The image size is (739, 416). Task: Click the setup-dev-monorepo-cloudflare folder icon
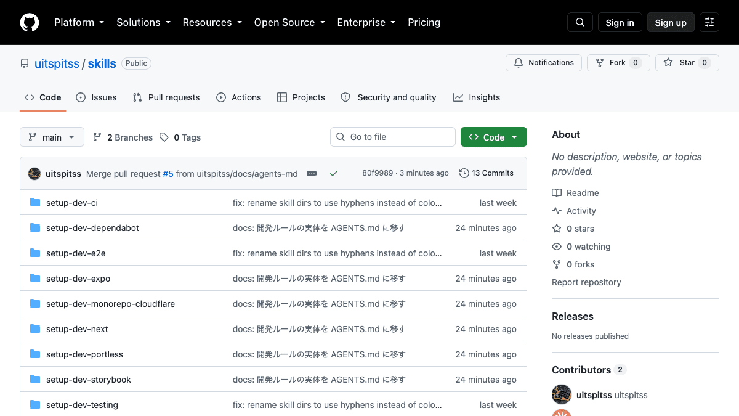(35, 304)
